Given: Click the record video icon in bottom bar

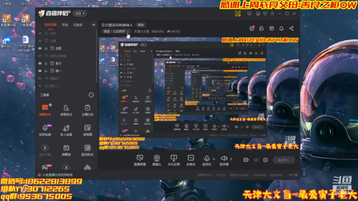Looking at the screenshot, I should point(246,160).
